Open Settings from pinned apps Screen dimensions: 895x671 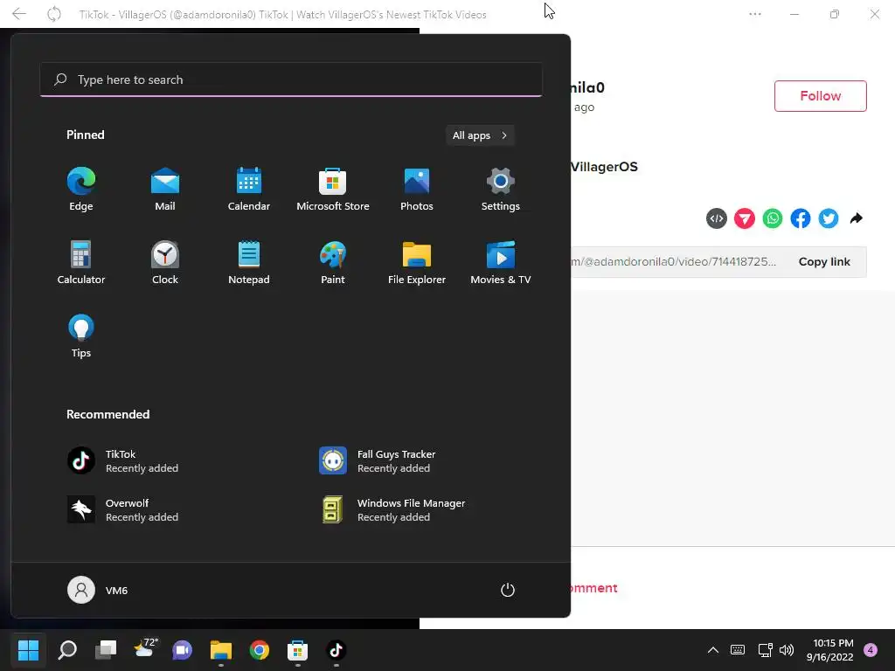(x=501, y=190)
